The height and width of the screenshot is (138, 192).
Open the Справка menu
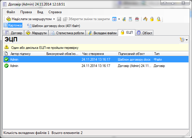click(55, 12)
